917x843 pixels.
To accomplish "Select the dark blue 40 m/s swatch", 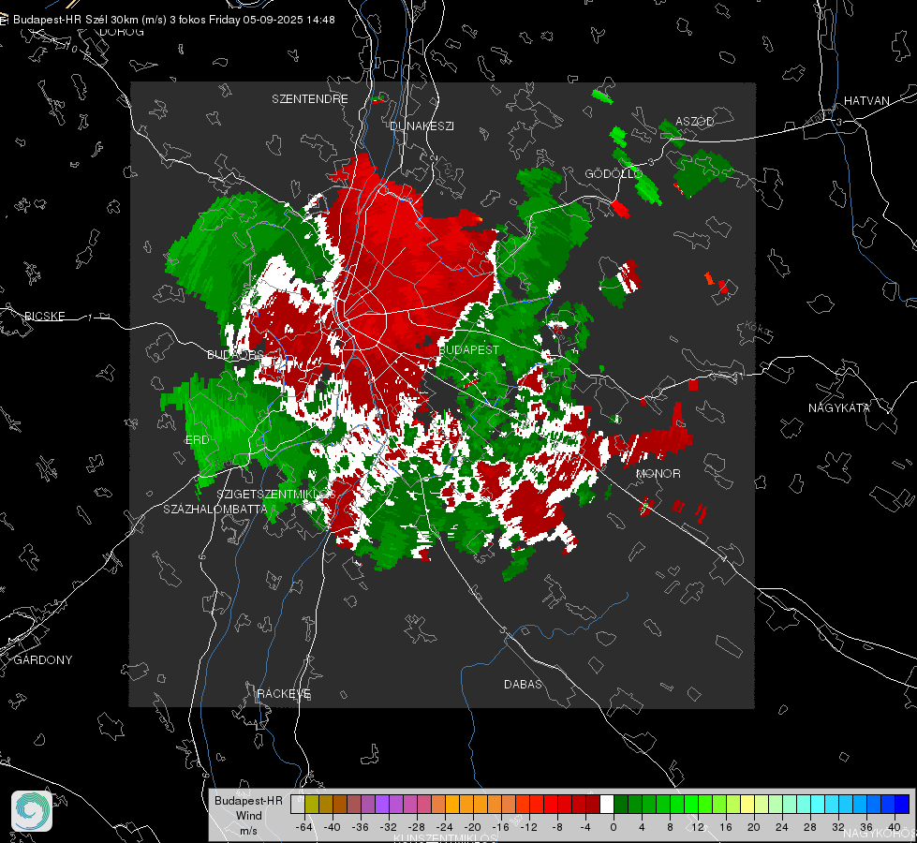I will [x=902, y=804].
